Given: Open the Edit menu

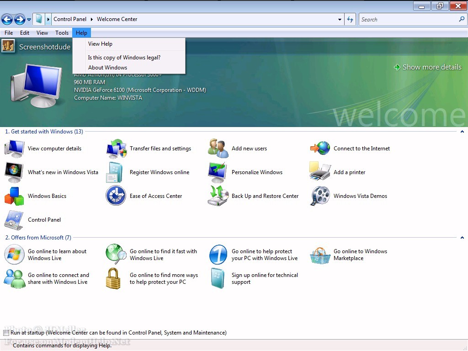Looking at the screenshot, I should coord(25,33).
